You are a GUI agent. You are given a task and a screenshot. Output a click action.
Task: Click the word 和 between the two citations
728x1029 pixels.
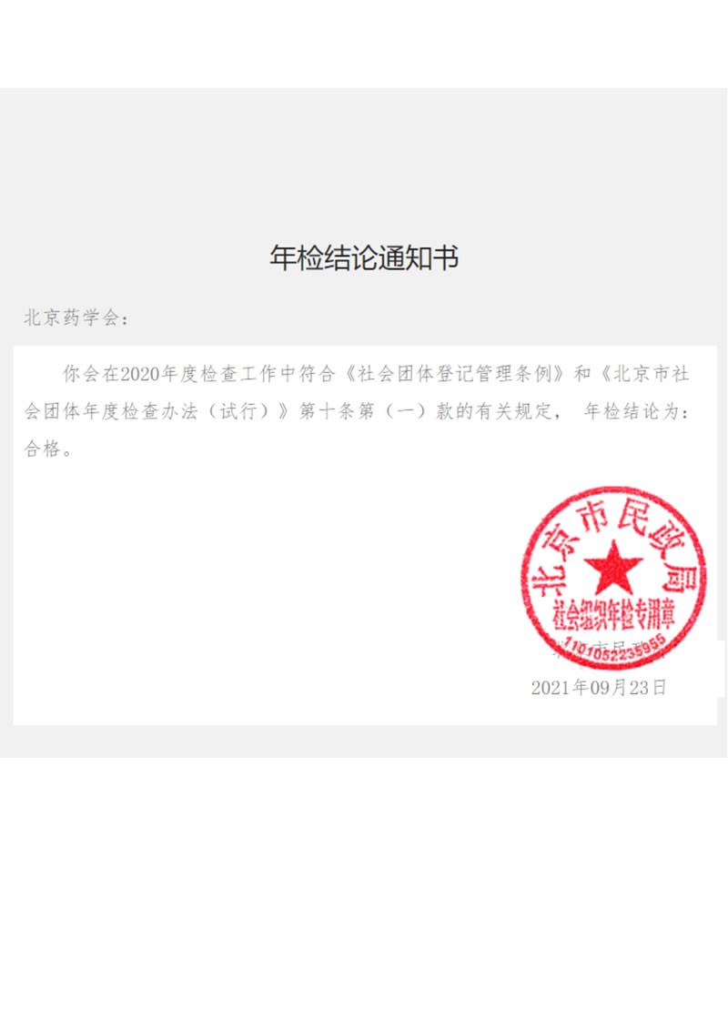(582, 374)
